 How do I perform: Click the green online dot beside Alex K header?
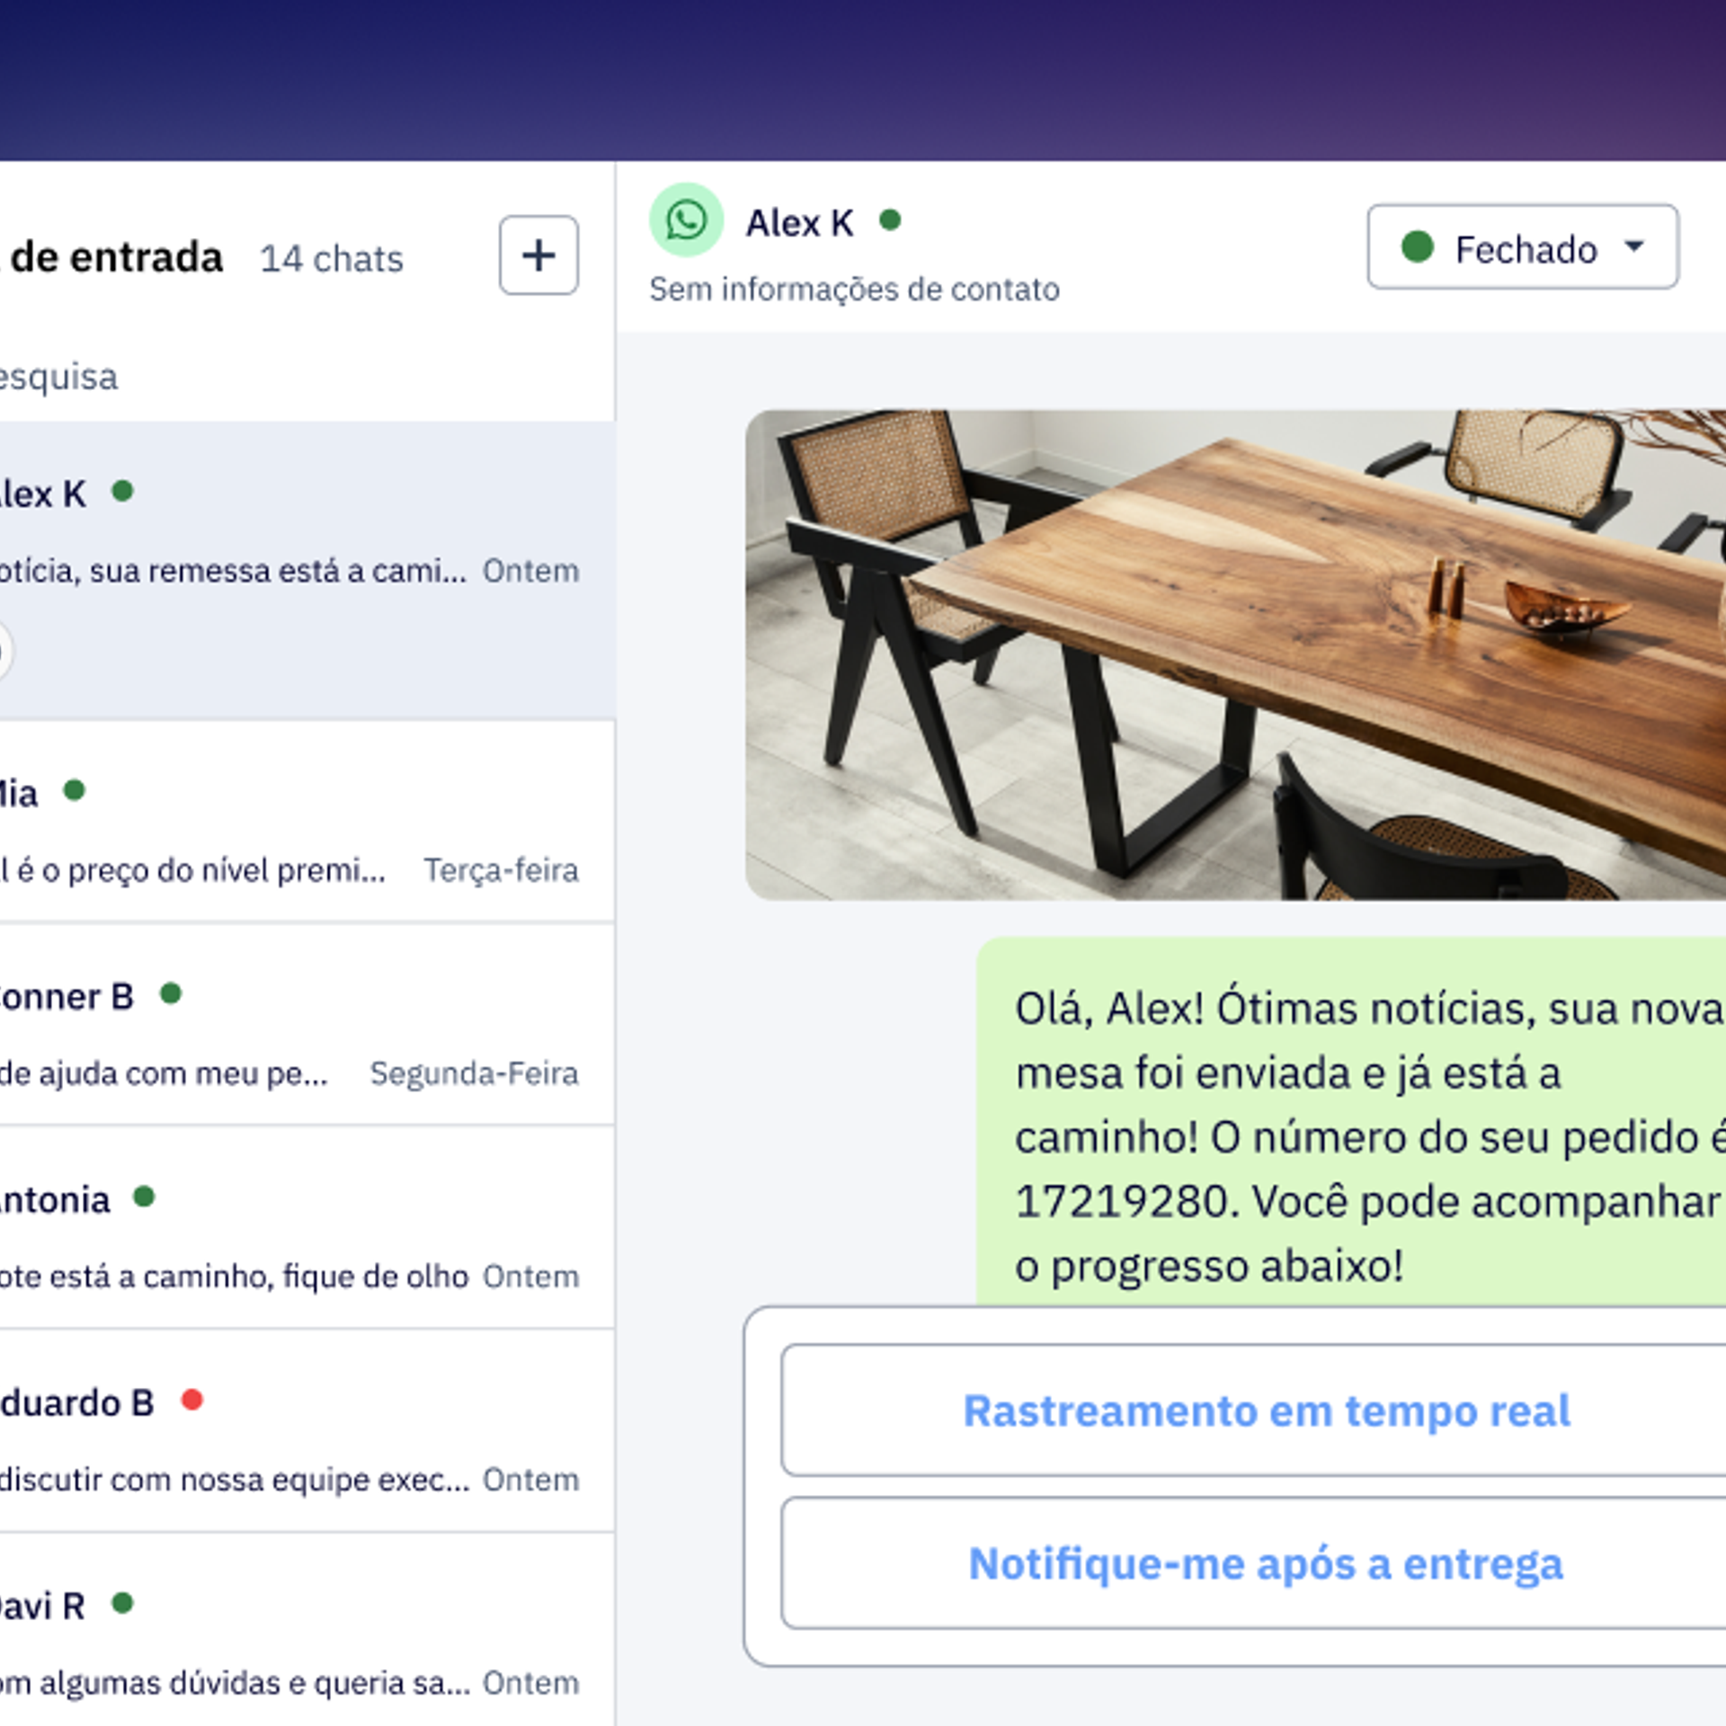(890, 220)
